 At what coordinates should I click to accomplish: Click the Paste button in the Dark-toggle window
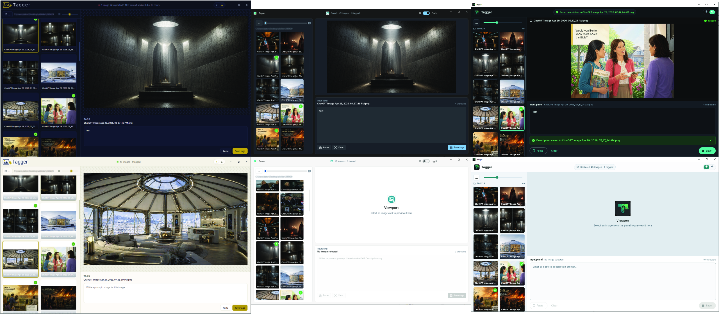[324, 147]
